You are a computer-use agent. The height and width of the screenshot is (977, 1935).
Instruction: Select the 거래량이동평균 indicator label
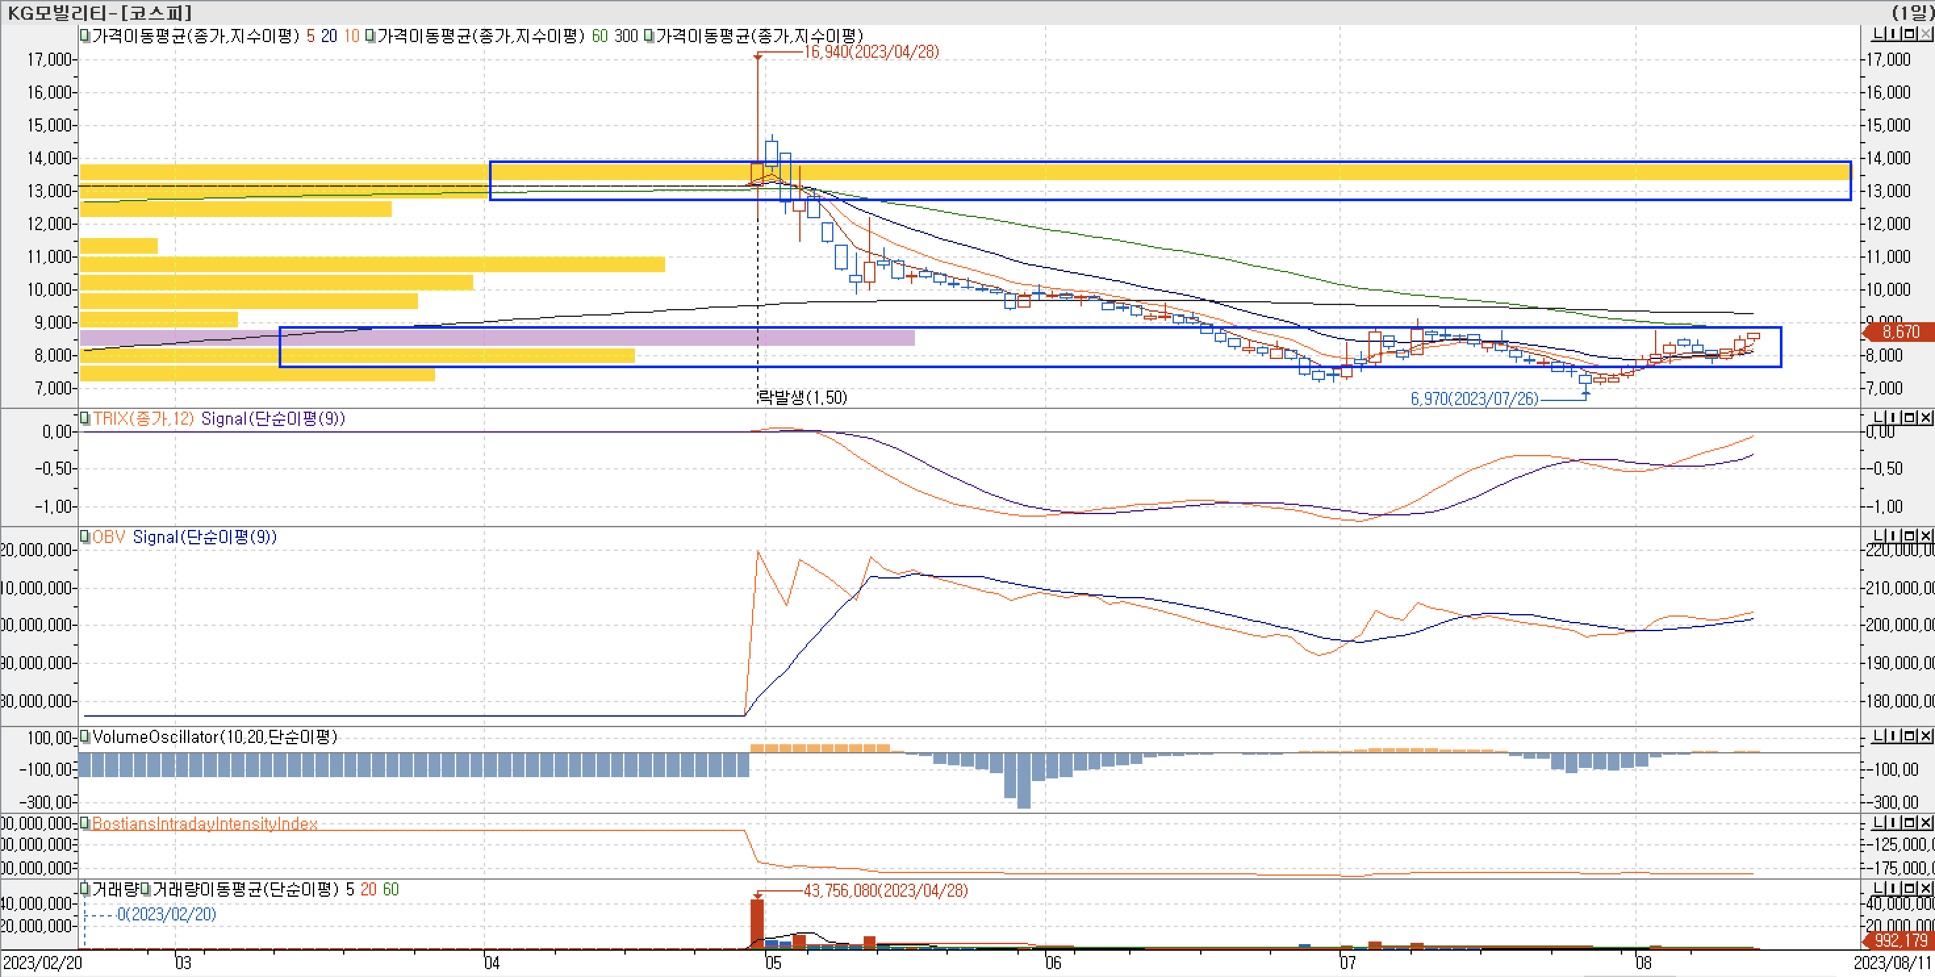pyautogui.click(x=245, y=890)
